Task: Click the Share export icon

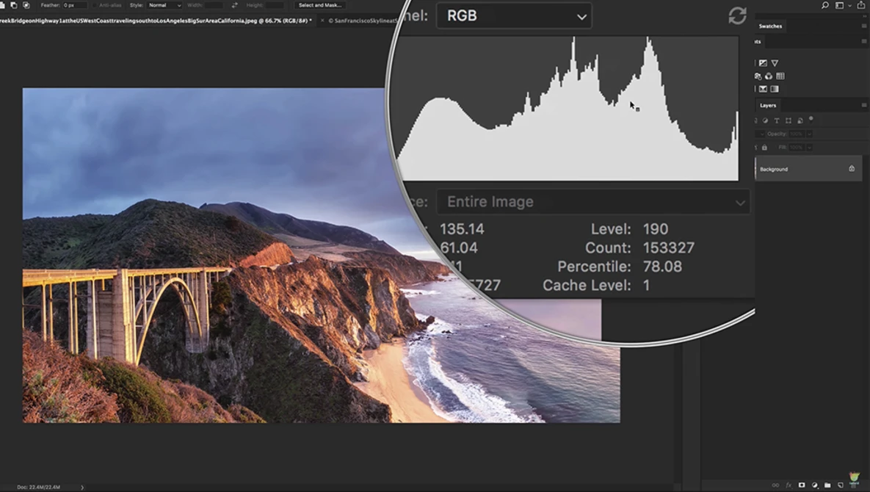Action: (861, 5)
